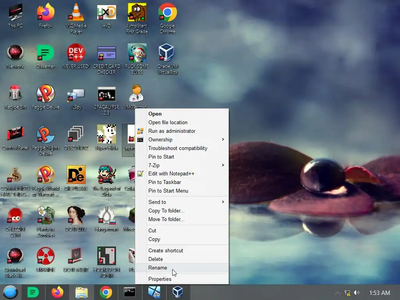Choose Copy To folder...
The height and width of the screenshot is (300, 400).
click(x=182, y=211)
